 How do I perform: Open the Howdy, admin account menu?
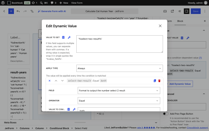pos(198,3)
